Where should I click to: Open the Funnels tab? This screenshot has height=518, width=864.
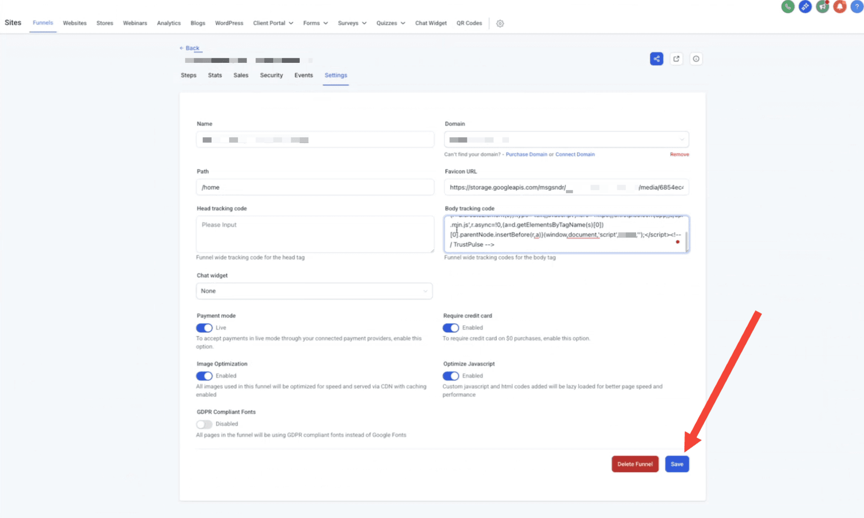click(43, 23)
